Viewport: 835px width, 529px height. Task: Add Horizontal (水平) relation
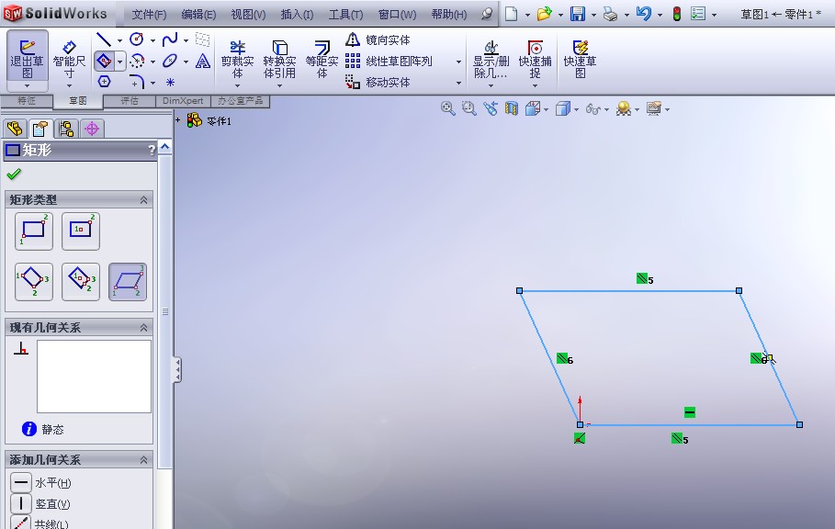click(x=41, y=483)
